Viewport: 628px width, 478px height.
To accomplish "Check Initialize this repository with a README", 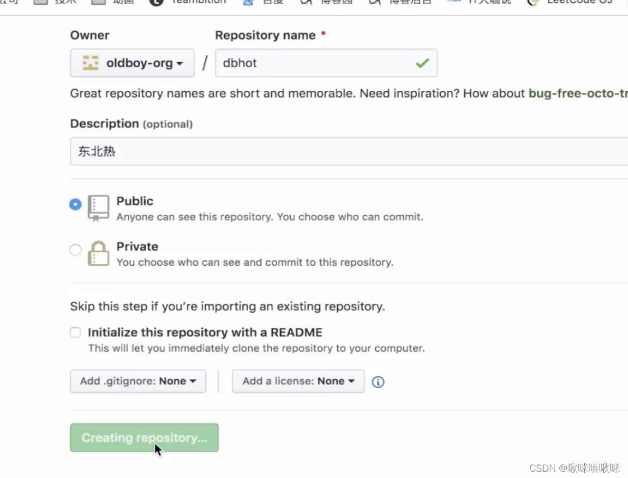I will tap(75, 332).
